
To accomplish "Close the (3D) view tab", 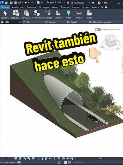I will 20,22.
